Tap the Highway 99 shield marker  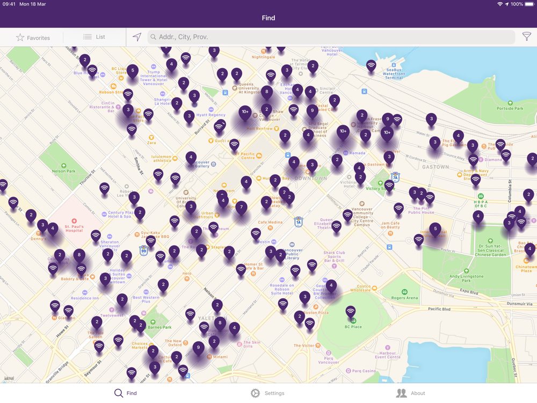(144, 250)
